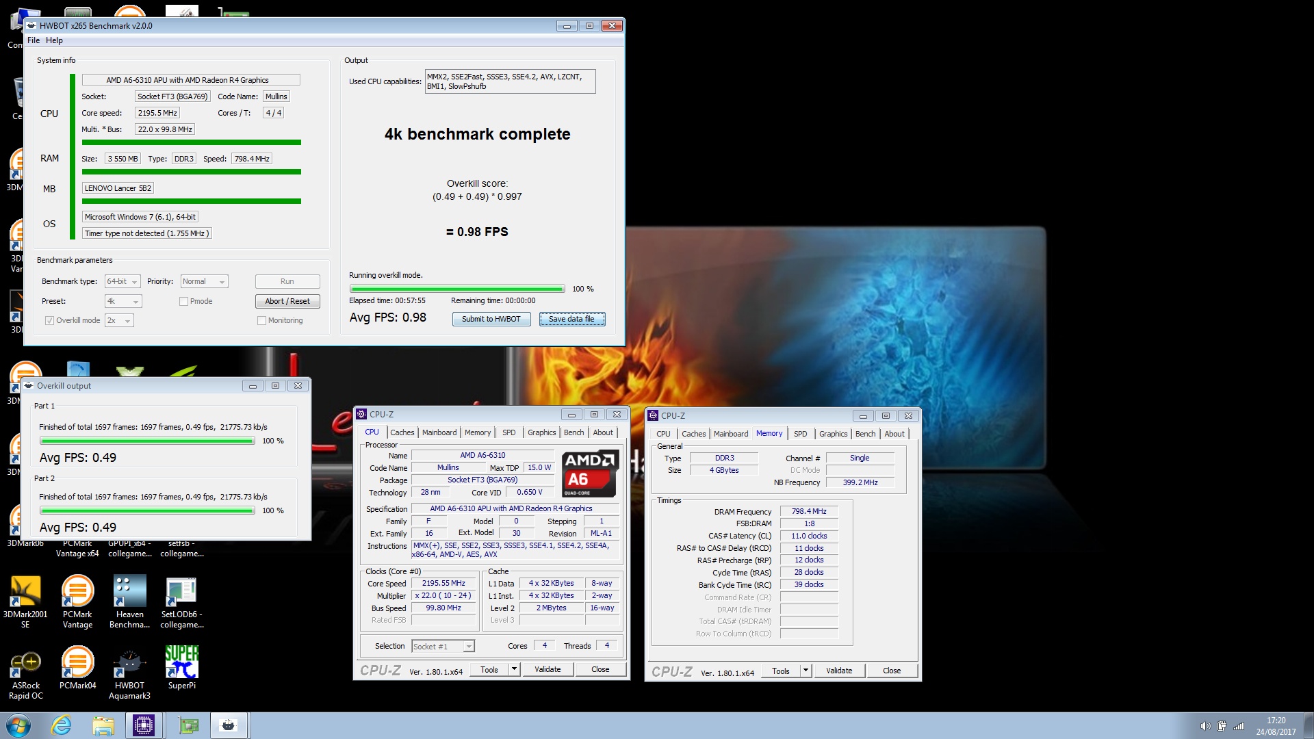
Task: Open Graphics tab in right CPU-Z window
Action: (x=834, y=434)
